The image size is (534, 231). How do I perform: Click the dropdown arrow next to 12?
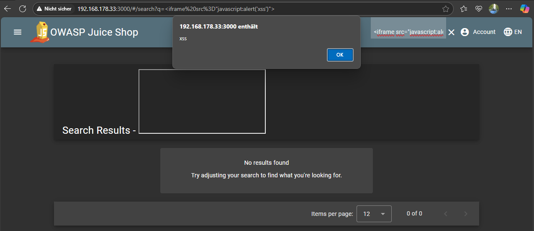tap(383, 214)
